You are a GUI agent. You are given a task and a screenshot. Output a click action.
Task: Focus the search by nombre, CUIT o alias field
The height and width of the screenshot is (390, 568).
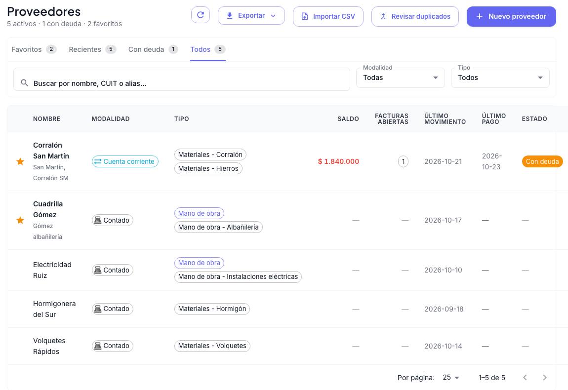click(181, 79)
